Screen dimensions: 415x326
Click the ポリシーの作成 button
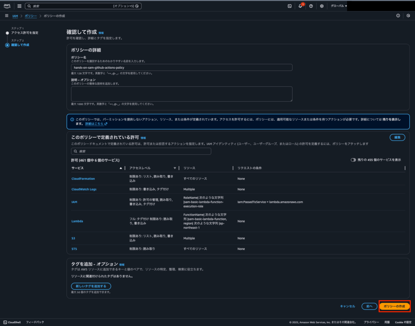pyautogui.click(x=394, y=306)
